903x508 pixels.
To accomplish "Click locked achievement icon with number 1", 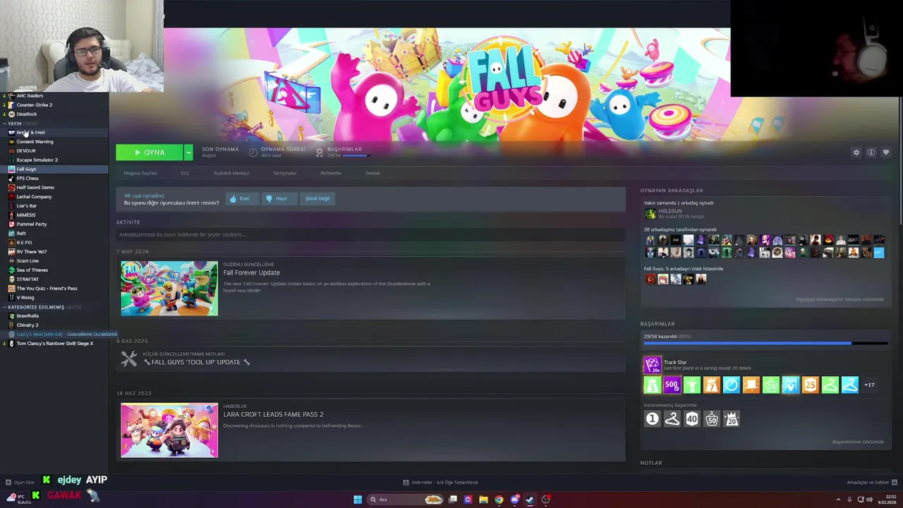I will tap(652, 419).
